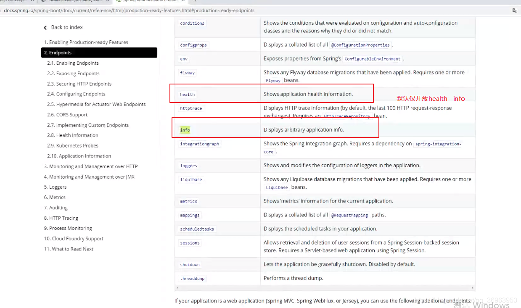Screen dimensions: 521x308
Task: Click 'Performs a thread dump.' description
Action: [294, 278]
